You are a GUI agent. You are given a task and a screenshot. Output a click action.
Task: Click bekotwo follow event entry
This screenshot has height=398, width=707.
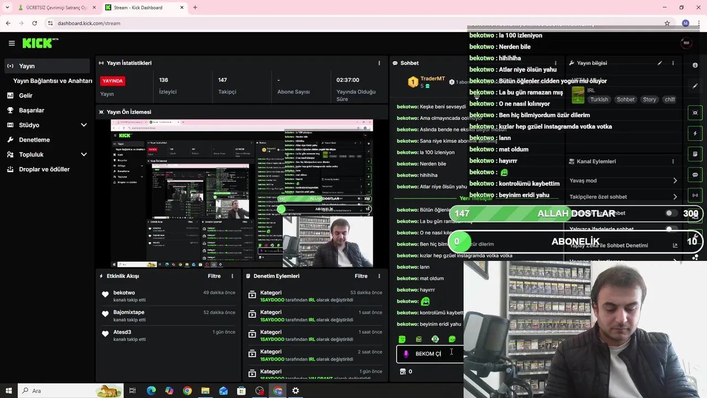pos(168,296)
